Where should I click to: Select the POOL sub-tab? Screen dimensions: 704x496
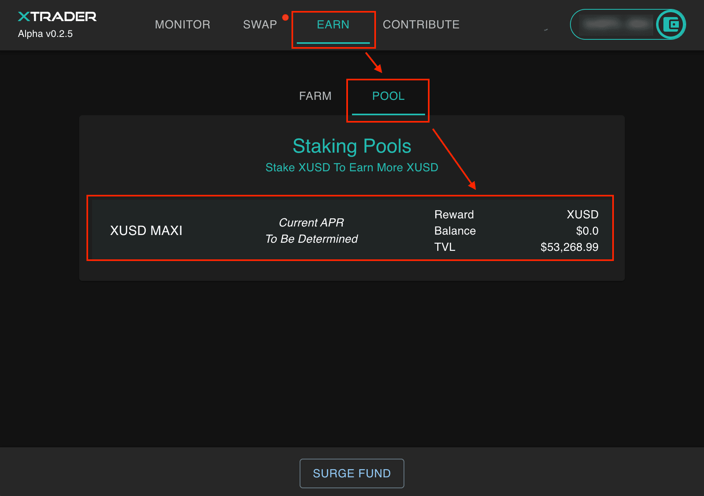click(x=389, y=96)
